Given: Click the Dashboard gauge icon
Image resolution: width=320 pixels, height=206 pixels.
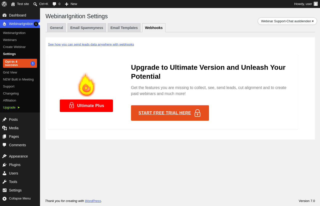Looking at the screenshot, I should [4, 15].
